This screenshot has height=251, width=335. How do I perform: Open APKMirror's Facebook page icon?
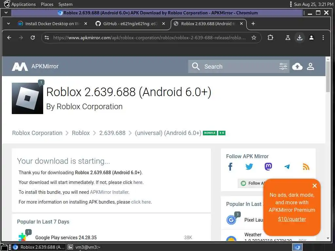(230, 167)
